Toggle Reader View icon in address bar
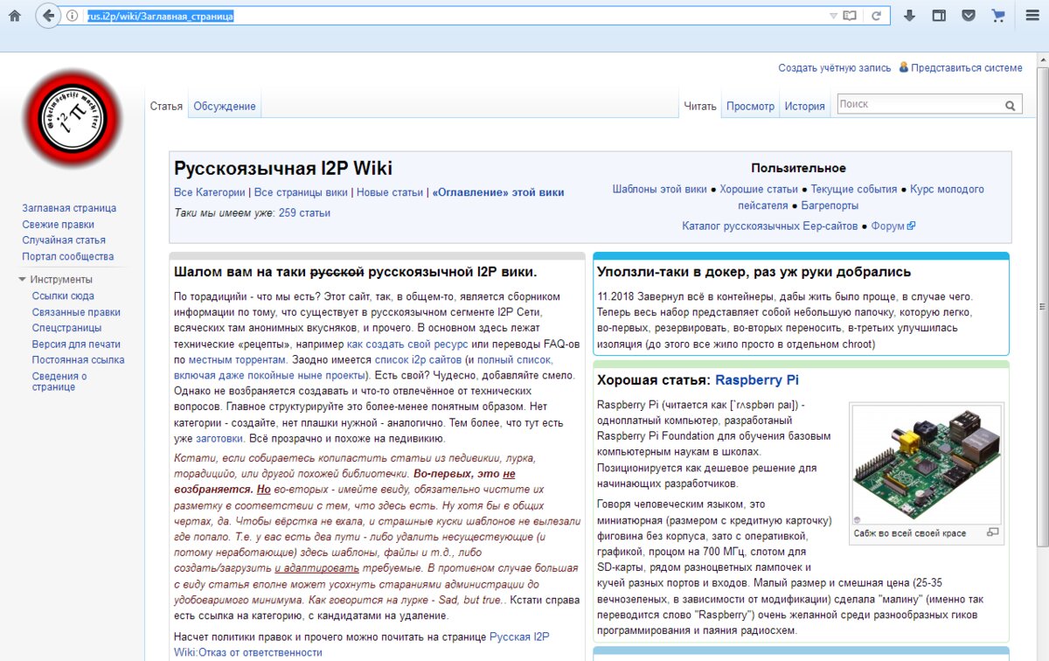1049x661 pixels. (850, 16)
